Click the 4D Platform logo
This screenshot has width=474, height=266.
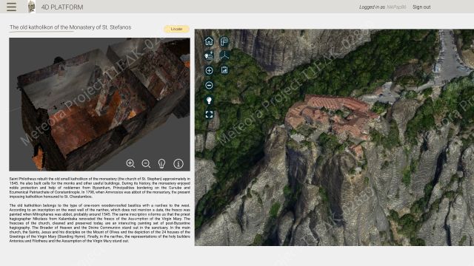click(31, 7)
